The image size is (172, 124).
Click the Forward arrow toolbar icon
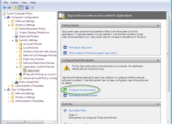pos(9,8)
